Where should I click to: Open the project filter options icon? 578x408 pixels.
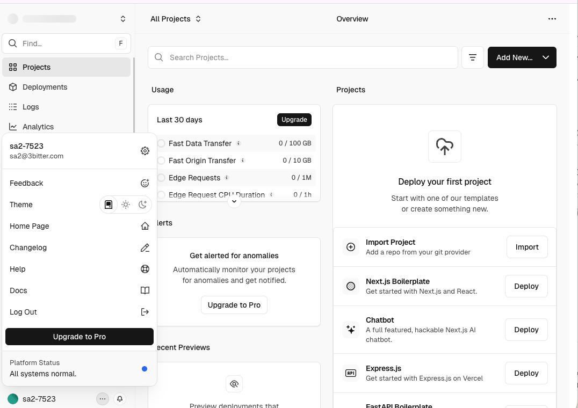click(x=473, y=57)
